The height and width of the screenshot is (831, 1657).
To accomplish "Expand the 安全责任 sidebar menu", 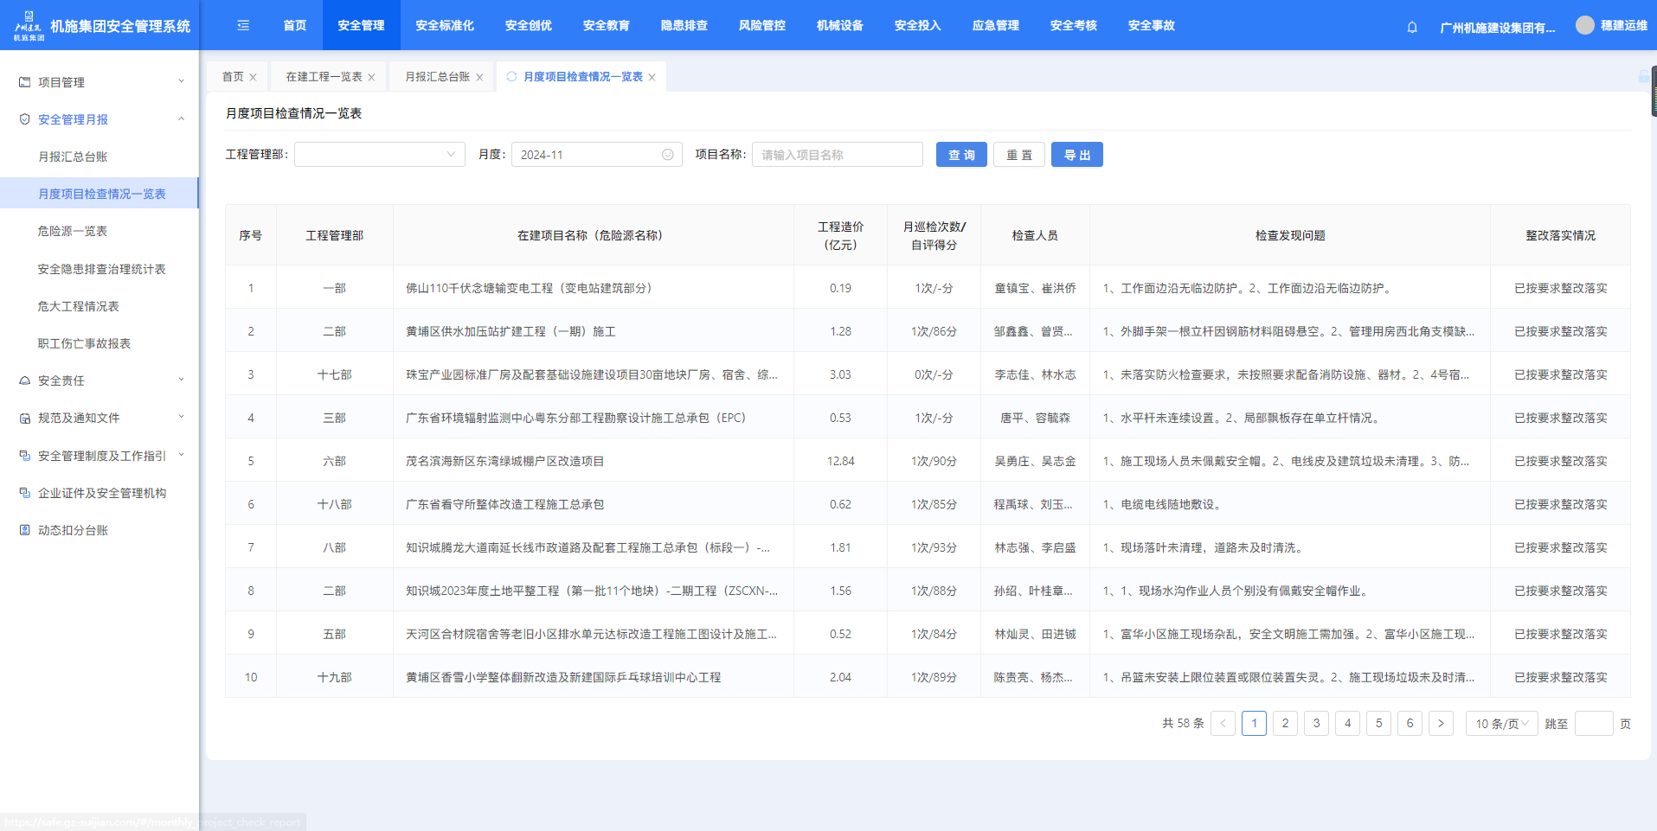I will tap(100, 380).
